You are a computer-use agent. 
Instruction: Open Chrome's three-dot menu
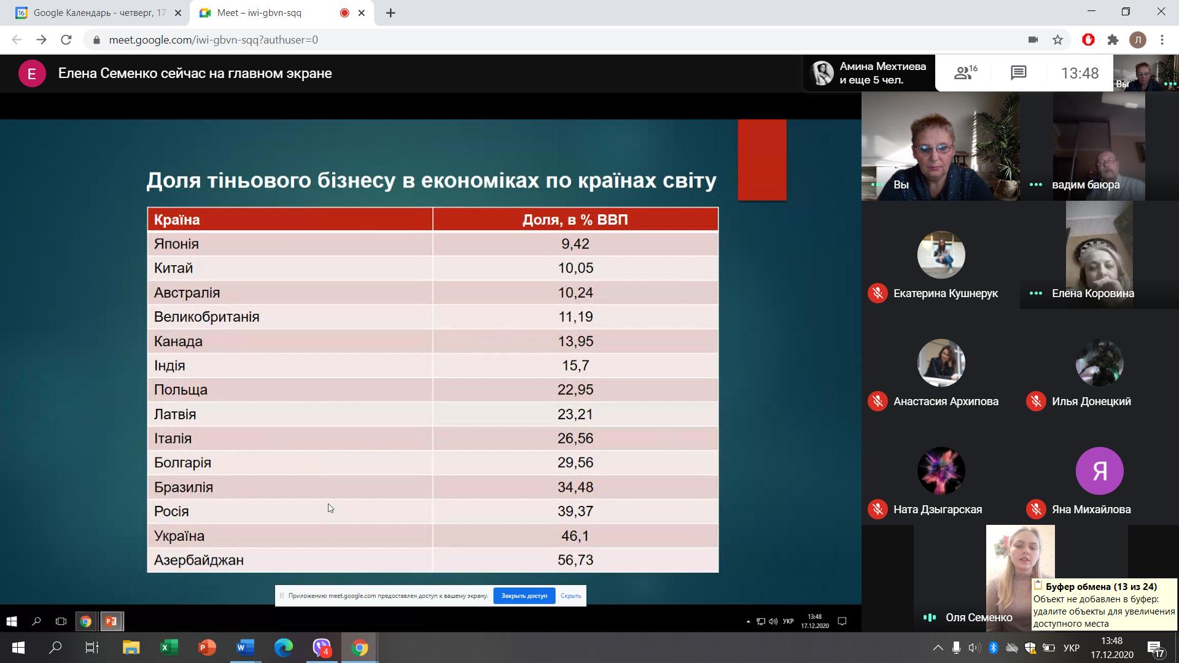[1162, 40]
